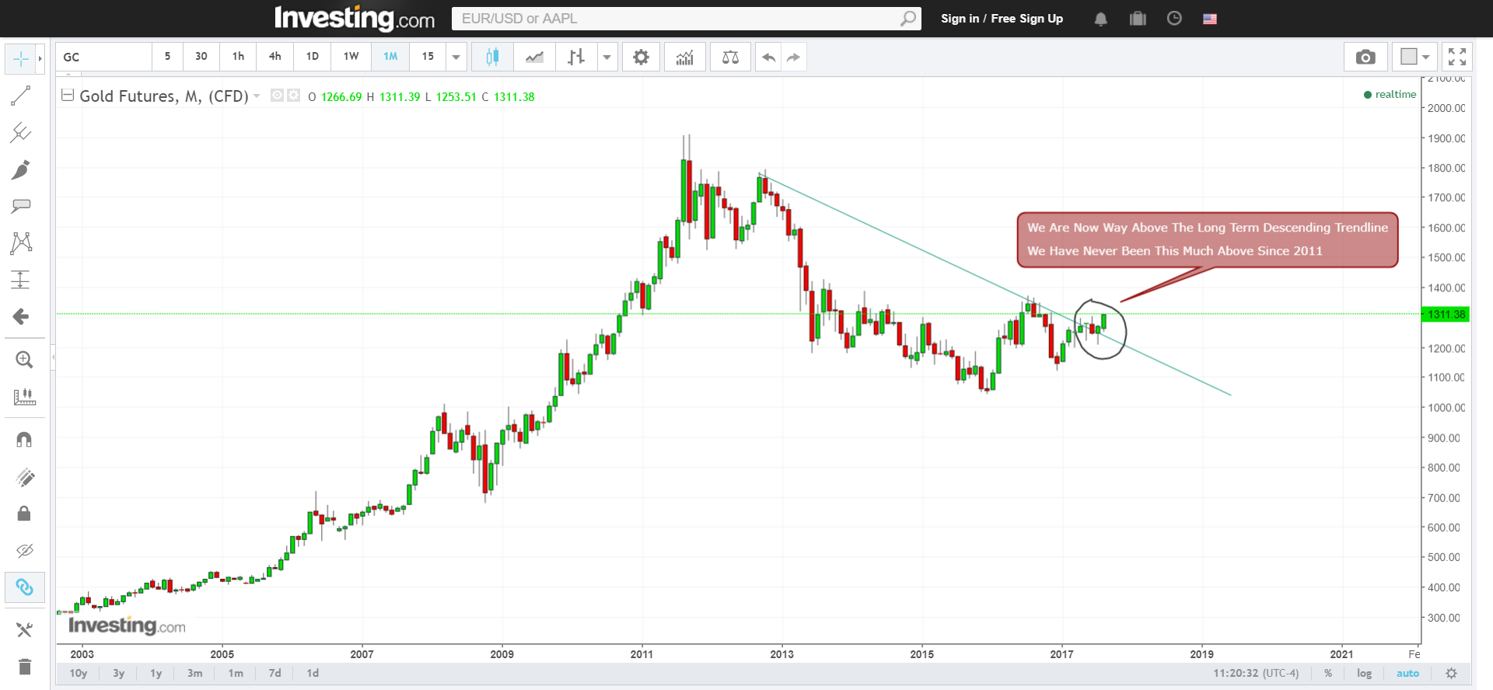Screen dimensions: 1493x690
Task: Select the 15 interval button
Action: click(x=428, y=57)
